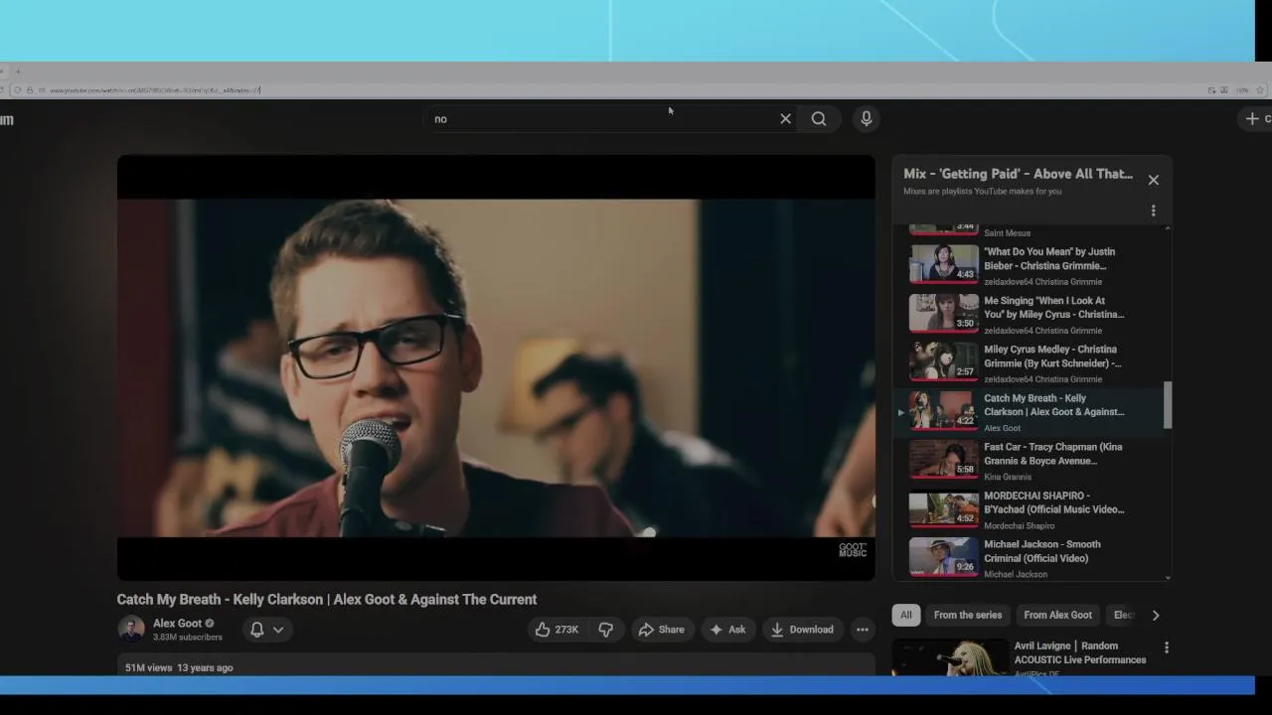Play Miley Cyrus Medley thumbnail
Viewport: 1272px width, 715px height.
pos(944,361)
